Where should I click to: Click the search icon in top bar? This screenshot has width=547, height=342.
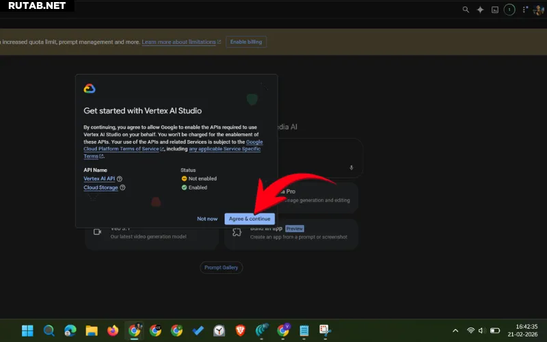(x=466, y=10)
